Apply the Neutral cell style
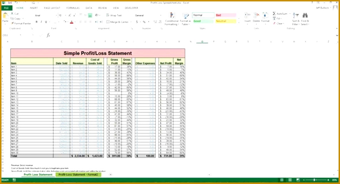340x184 pixels. click(x=225, y=21)
